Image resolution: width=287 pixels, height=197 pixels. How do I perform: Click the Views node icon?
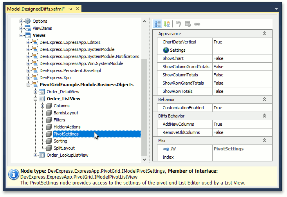pyautogui.click(x=28, y=35)
